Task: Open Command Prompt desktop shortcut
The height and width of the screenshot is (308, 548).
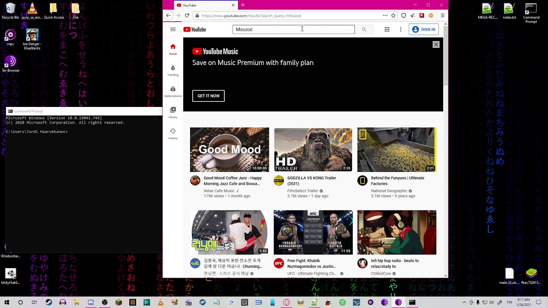Action: pos(531,13)
